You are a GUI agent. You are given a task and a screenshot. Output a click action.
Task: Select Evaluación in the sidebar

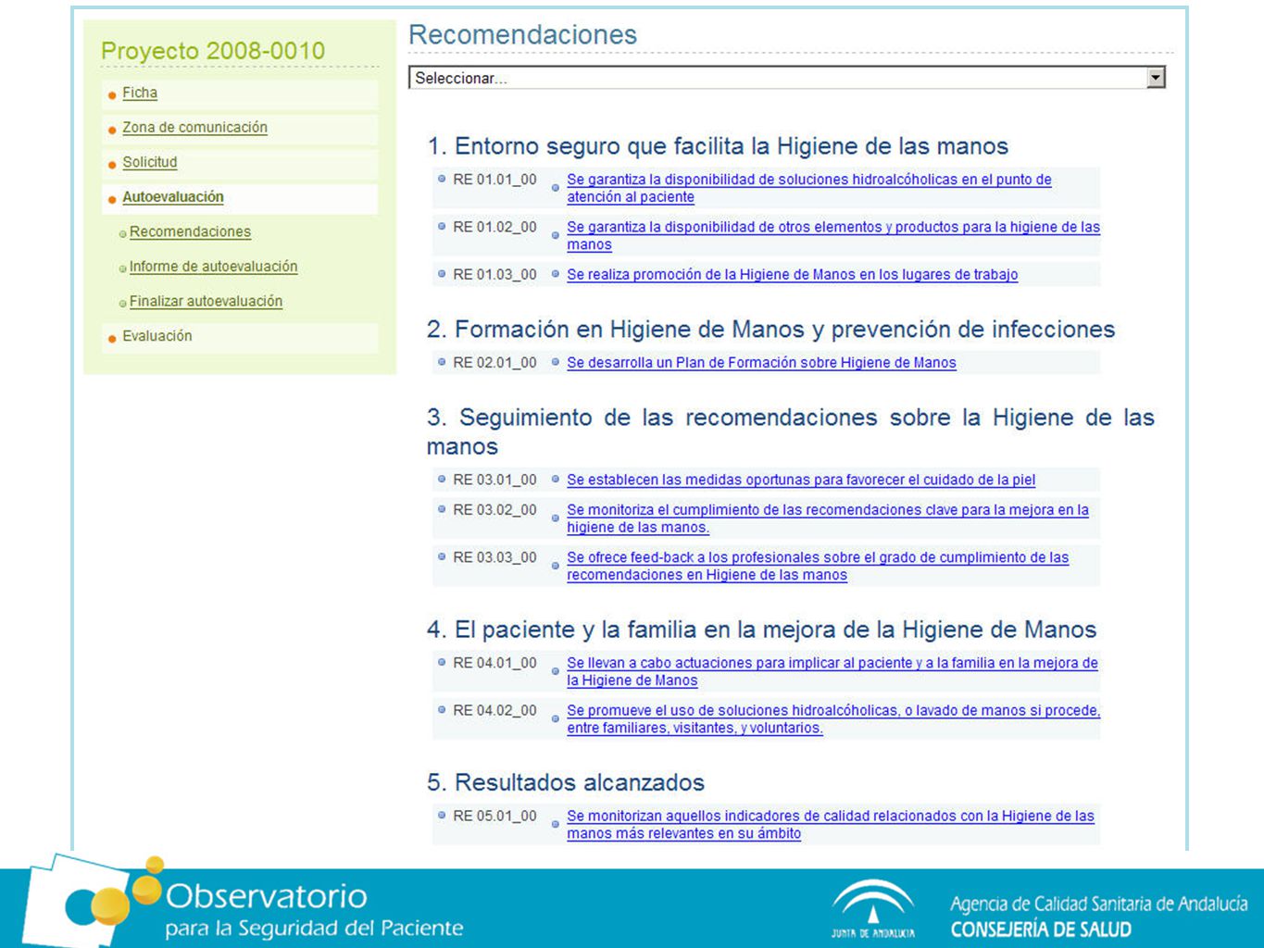click(157, 336)
